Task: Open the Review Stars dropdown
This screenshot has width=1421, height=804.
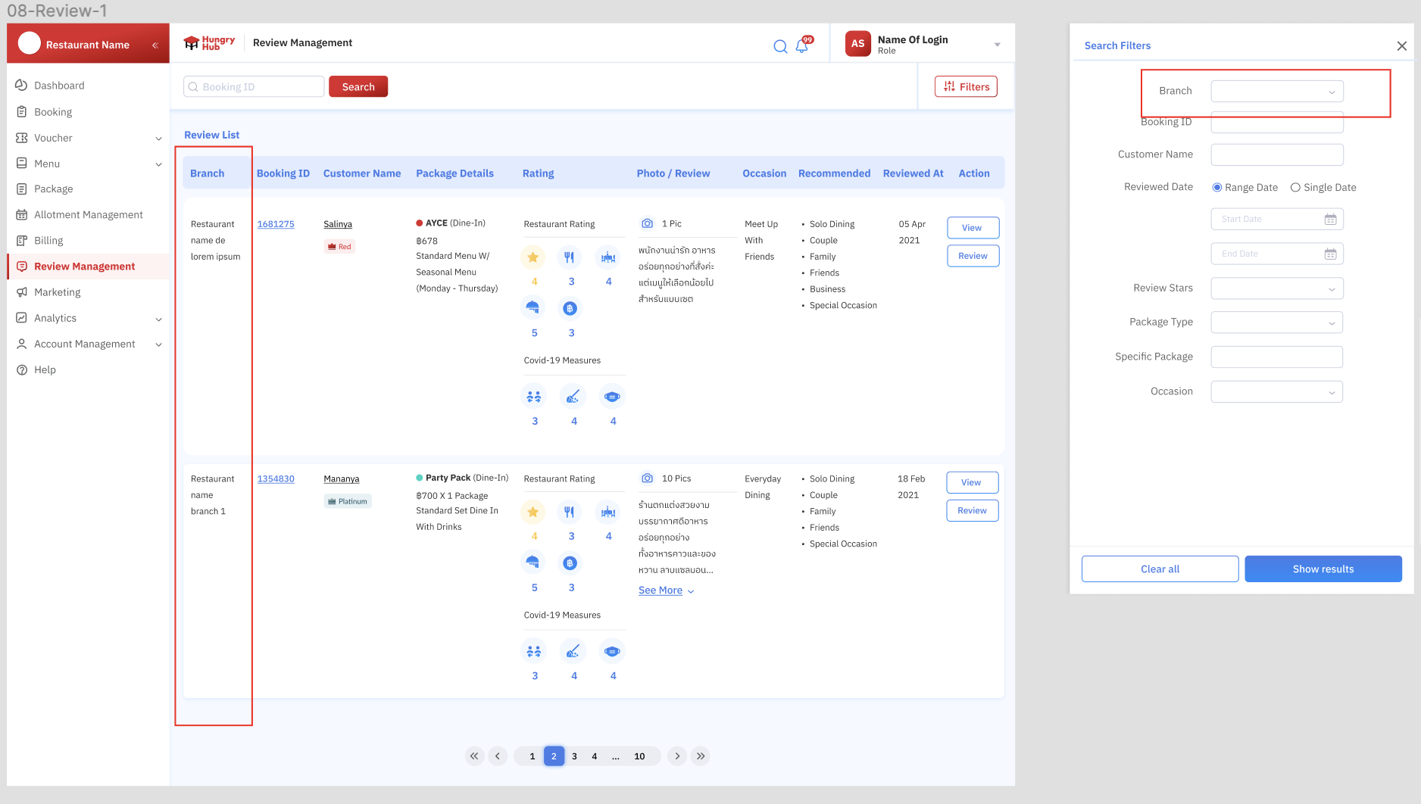Action: coord(1276,288)
